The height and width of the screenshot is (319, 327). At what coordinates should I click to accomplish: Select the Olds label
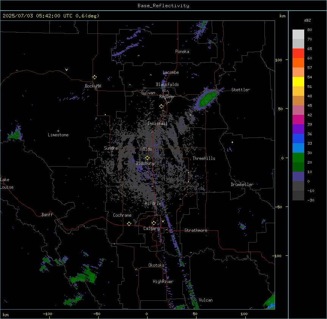147,149
